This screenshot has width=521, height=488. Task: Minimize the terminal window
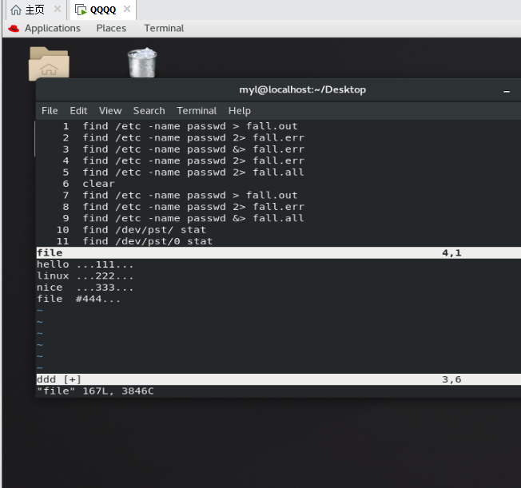point(507,91)
